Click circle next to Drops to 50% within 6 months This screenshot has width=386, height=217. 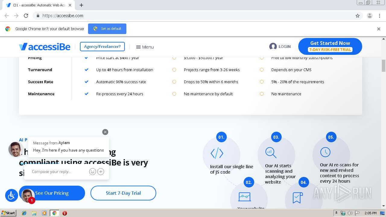coord(174,82)
